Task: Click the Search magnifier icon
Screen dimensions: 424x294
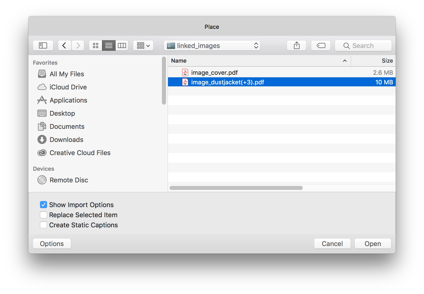Action: click(x=346, y=46)
